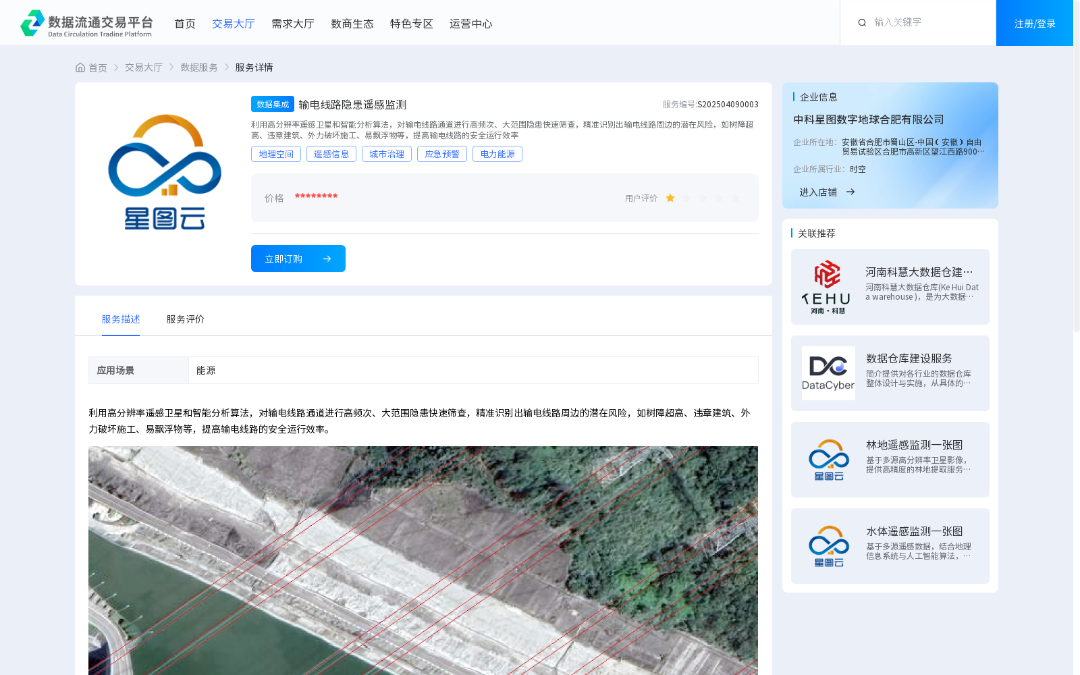
Task: Click 星图云 logo beside 水体遥感监测一张图
Action: pos(828,546)
